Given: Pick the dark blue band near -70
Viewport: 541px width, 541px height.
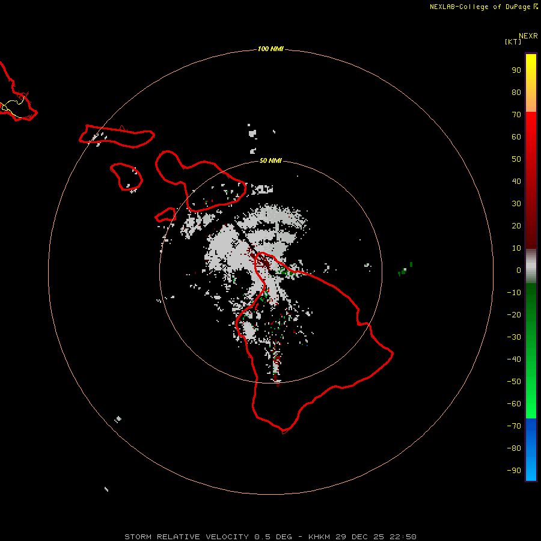Looking at the screenshot, I should pos(531,426).
